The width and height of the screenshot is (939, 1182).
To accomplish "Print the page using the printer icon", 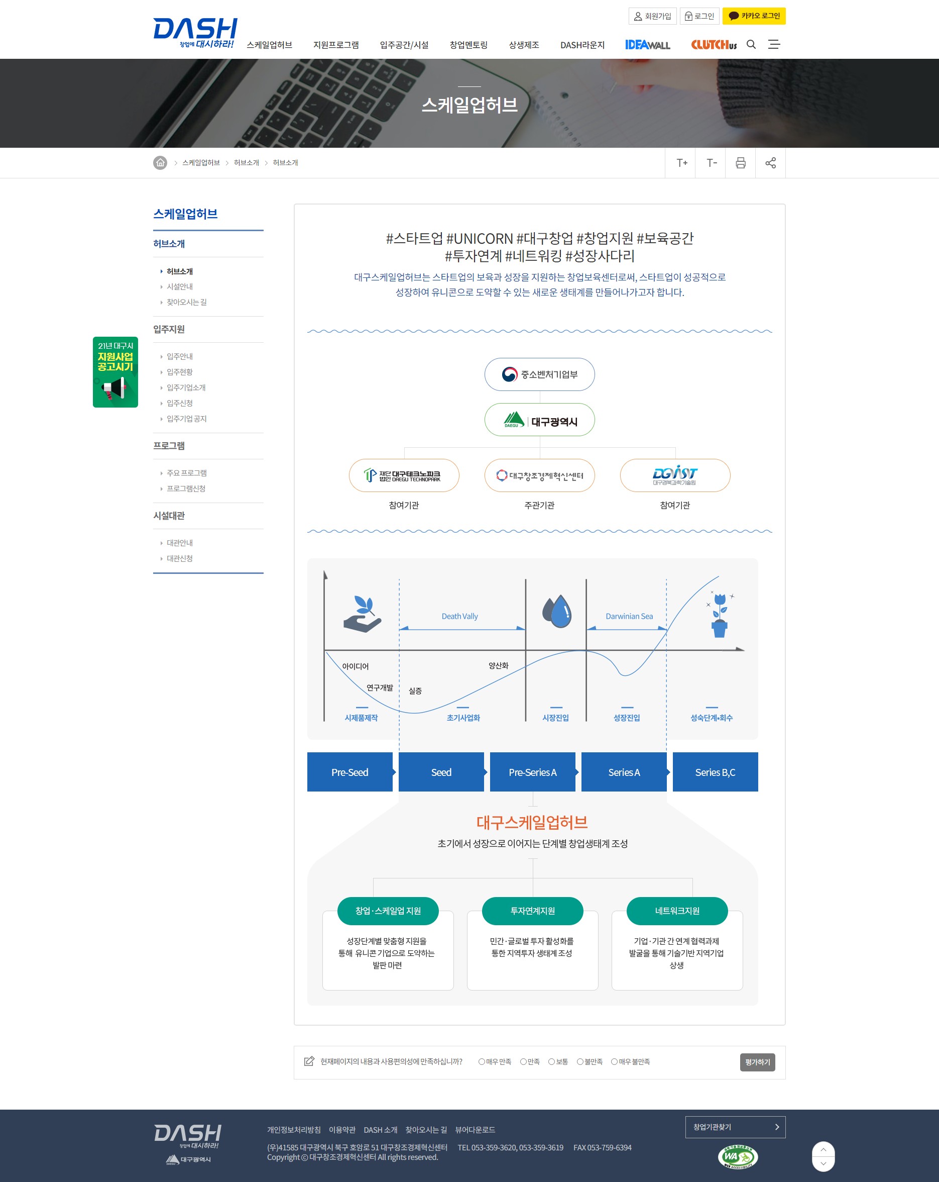I will coord(740,162).
